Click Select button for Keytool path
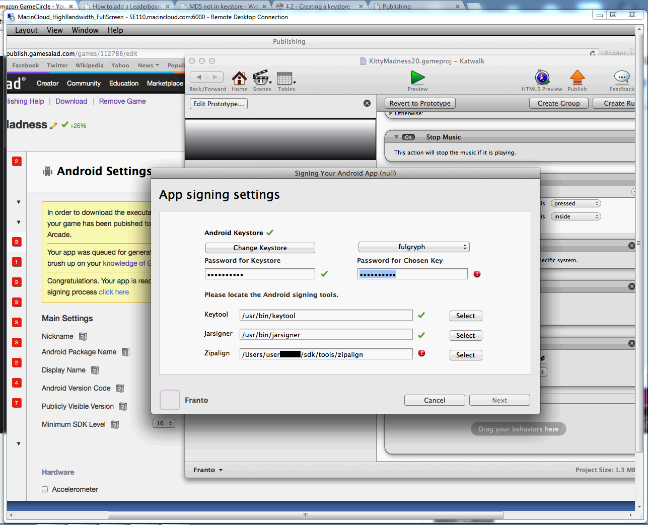Screen dimensions: 648x525 pos(466,316)
